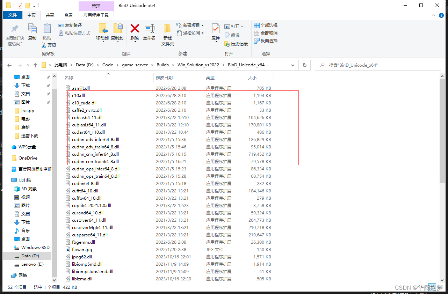Viewport: 448px width, 294px height.
Task: Select file asmjit.dll
Action: [81, 88]
